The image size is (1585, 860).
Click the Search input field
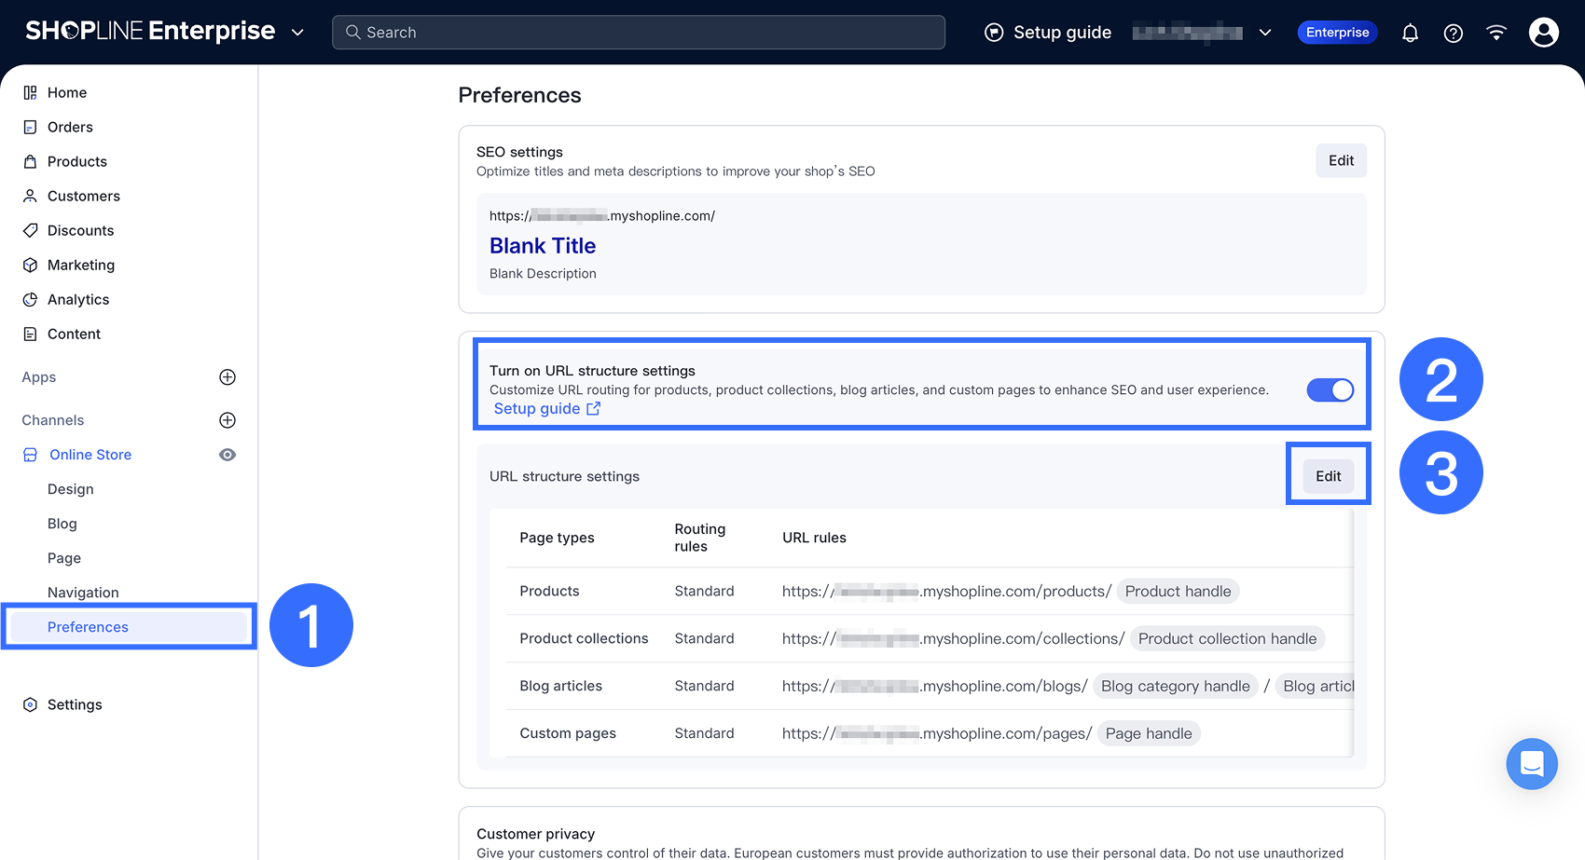(639, 33)
